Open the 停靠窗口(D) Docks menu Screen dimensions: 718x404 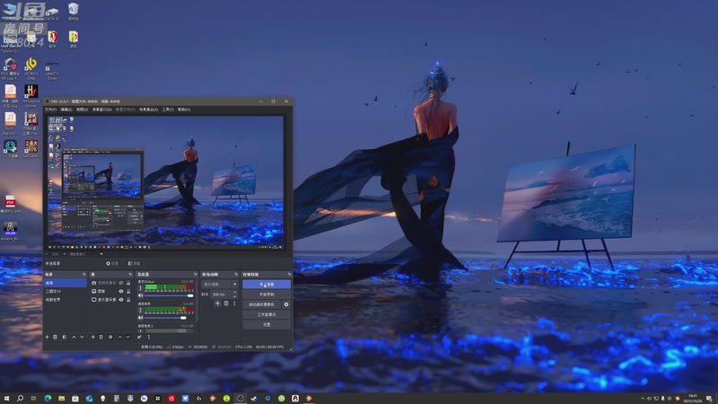(x=101, y=110)
